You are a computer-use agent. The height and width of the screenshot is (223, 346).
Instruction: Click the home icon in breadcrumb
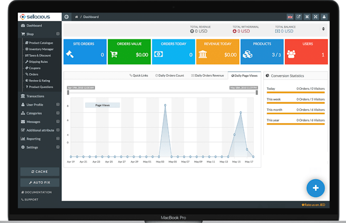(x=77, y=17)
